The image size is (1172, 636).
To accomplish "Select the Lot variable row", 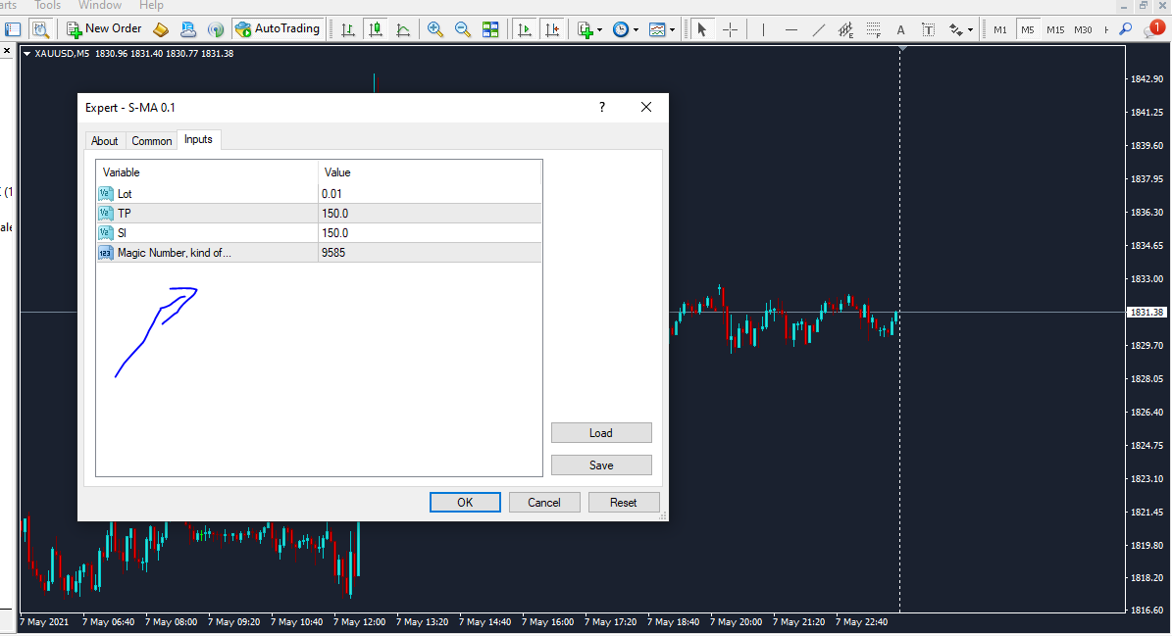I will (208, 193).
